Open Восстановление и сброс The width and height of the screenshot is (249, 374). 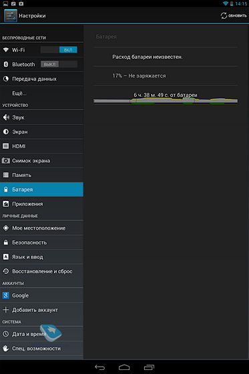pos(41,271)
